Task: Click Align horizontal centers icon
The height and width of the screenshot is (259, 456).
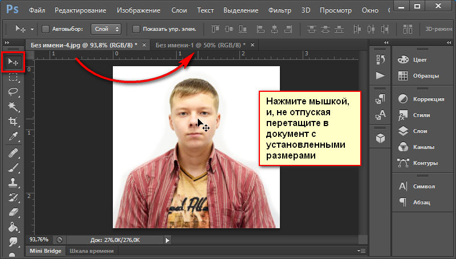Action: pos(274,29)
